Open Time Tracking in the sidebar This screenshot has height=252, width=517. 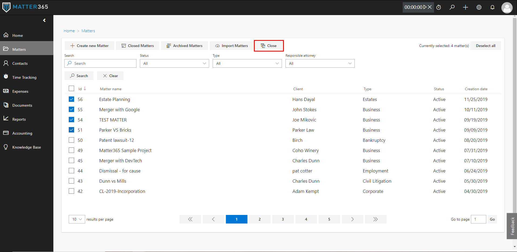tap(24, 77)
